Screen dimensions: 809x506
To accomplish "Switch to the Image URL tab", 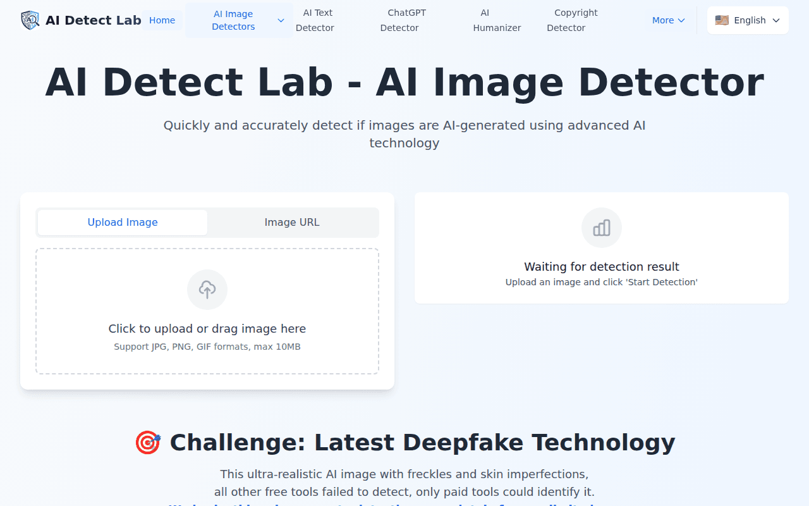I will (x=292, y=223).
